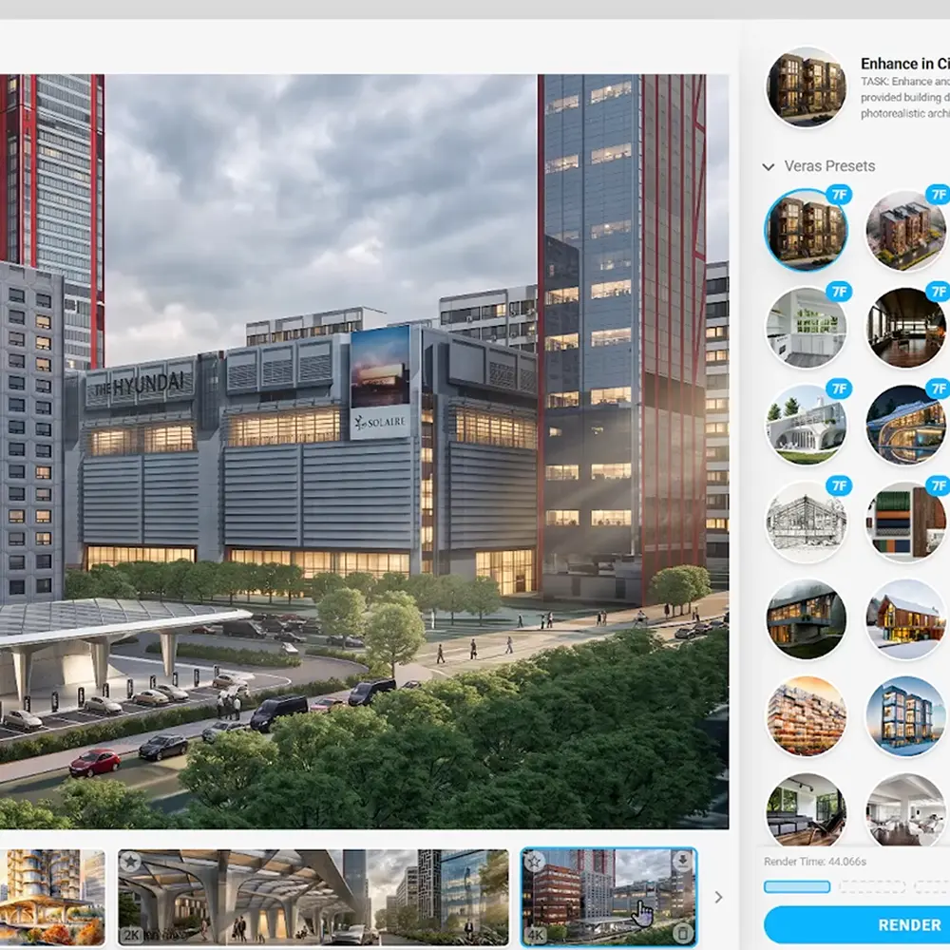This screenshot has width=950, height=950.
Task: Pick the snowy wooden cabin preset
Action: point(907,619)
